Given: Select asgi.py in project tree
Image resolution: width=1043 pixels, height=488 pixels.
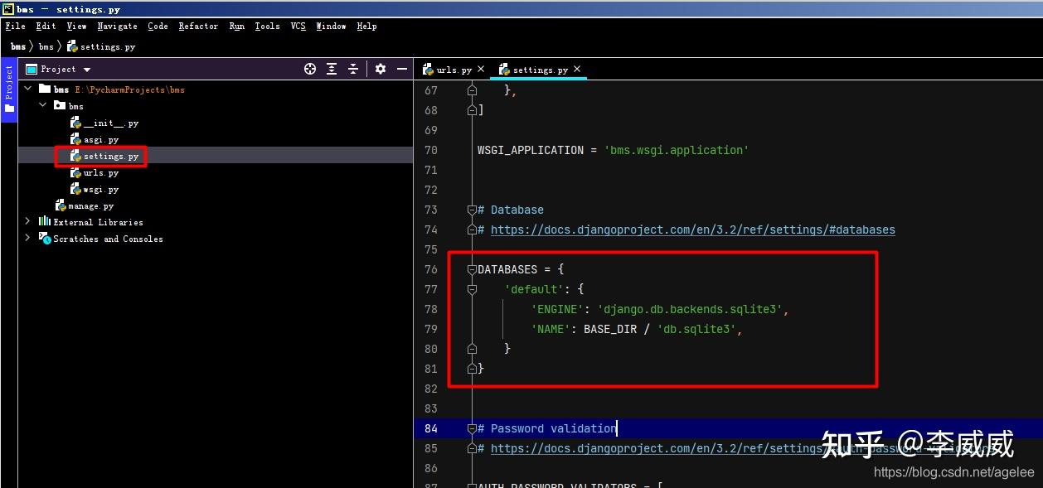Looking at the screenshot, I should [x=95, y=140].
